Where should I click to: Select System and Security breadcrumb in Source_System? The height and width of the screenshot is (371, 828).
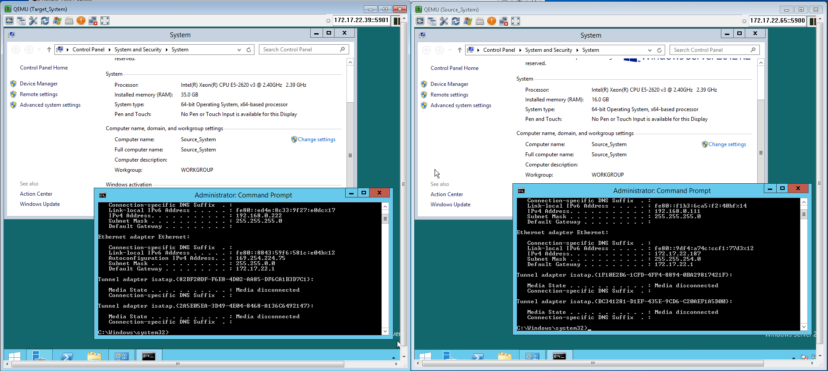[548, 50]
